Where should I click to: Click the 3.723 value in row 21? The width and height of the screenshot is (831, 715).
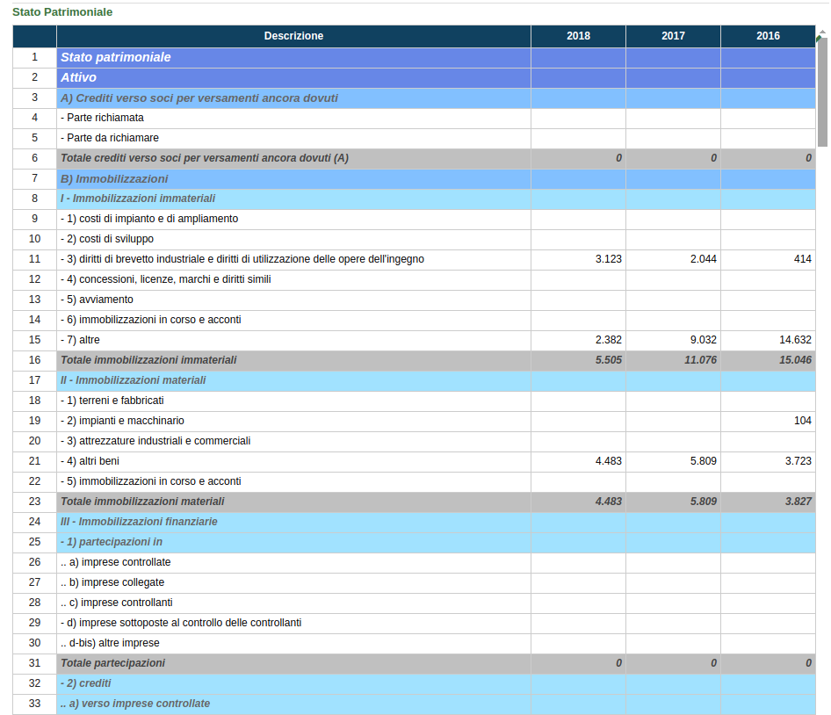point(798,461)
